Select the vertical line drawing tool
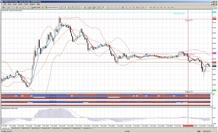Image resolution: width=218 pixels, height=133 pixels. (x=112, y=7)
